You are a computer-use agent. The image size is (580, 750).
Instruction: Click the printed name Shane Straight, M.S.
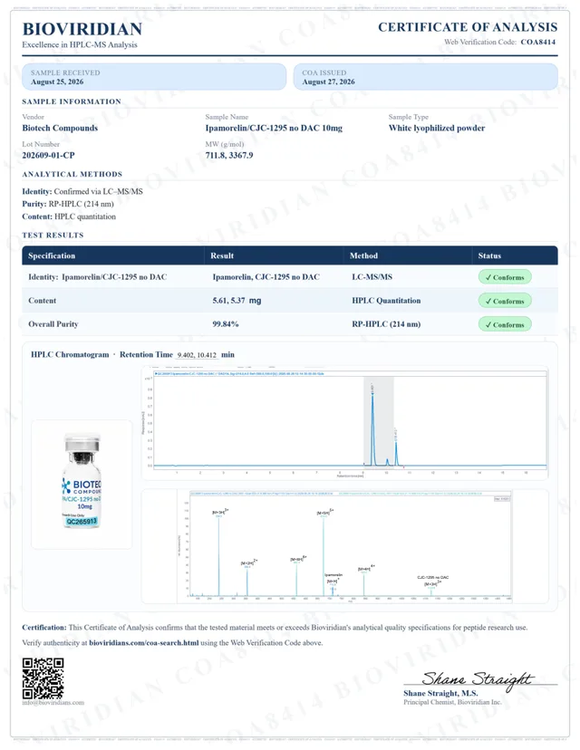(x=440, y=694)
